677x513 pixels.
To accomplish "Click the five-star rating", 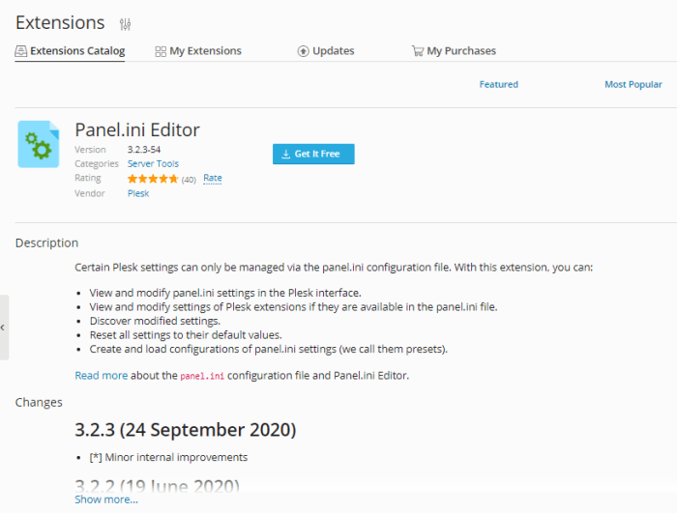I will 153,179.
